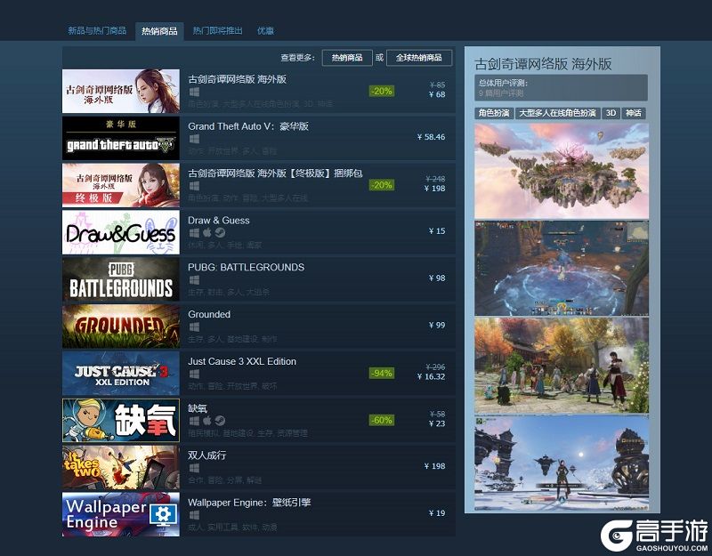Click the ¥ 16.32 price of Just Cause 3
Screen dimensions: 712x556
pos(432,376)
